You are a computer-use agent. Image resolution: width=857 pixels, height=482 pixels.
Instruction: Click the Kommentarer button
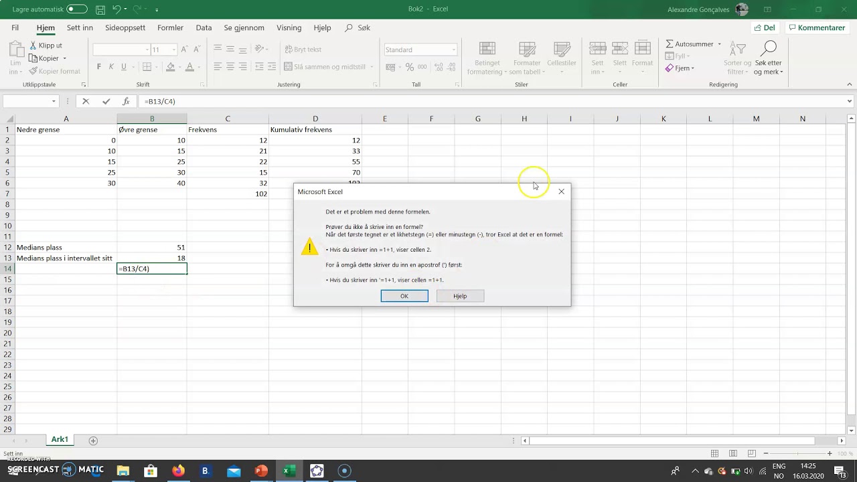coord(816,28)
